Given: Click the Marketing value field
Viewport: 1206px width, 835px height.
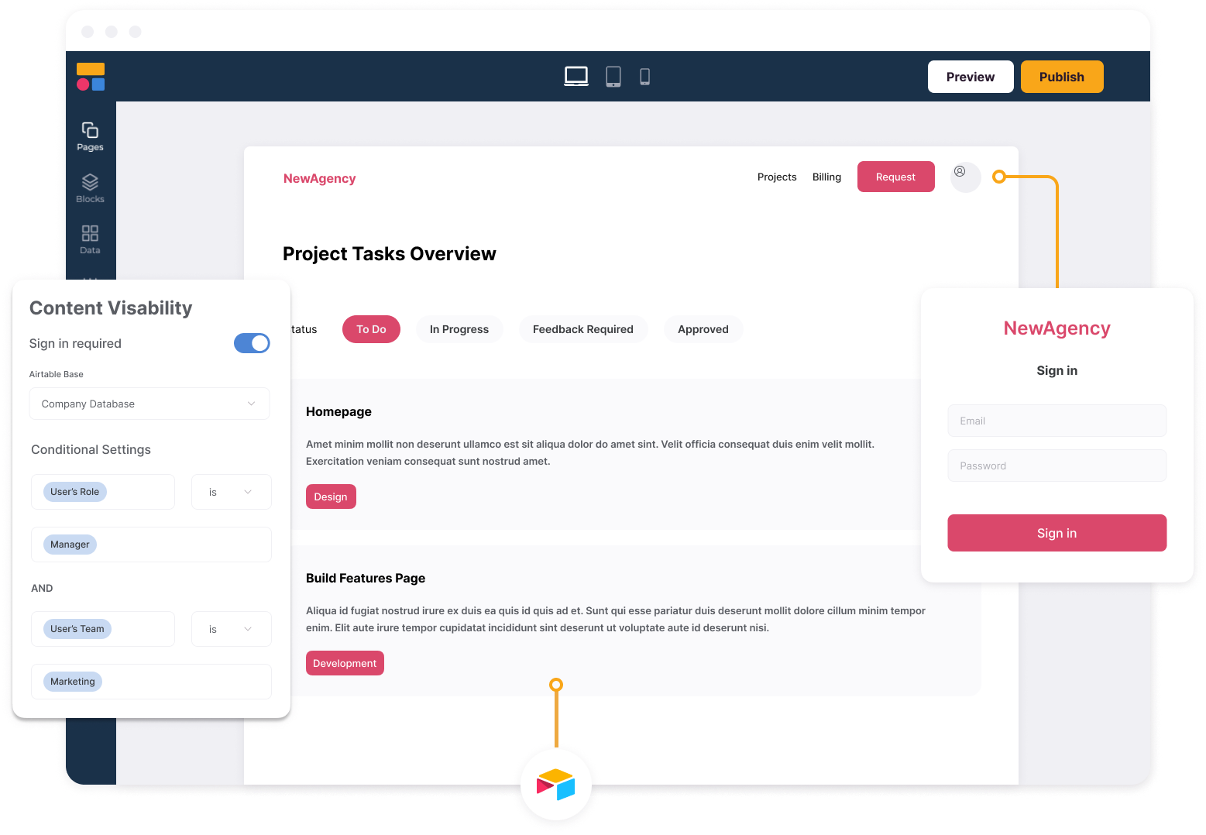Looking at the screenshot, I should 151,682.
